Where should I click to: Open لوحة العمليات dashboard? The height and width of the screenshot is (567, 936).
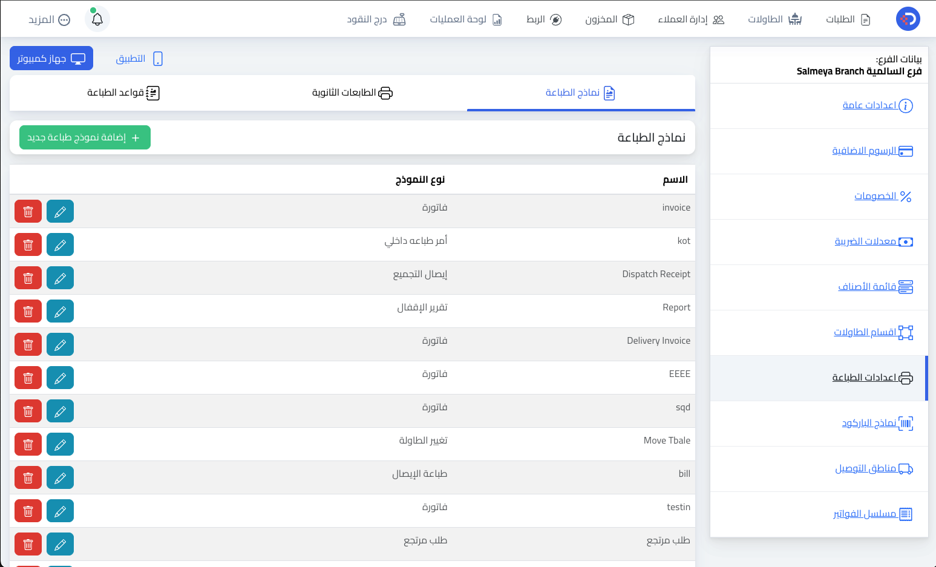coord(466,19)
